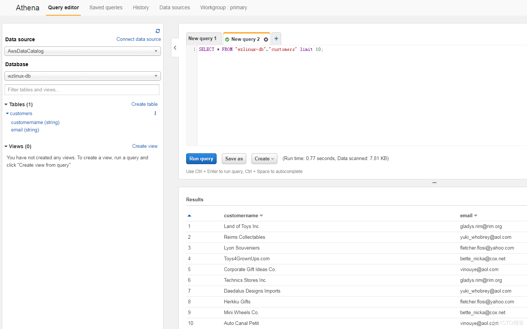Click email of Corporate Gift Ideas row
Viewport: 527px width, 329px height.
tap(479, 270)
